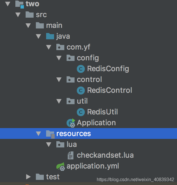177x185 pixels.
Task: Open the application.yml file
Action: 93,166
